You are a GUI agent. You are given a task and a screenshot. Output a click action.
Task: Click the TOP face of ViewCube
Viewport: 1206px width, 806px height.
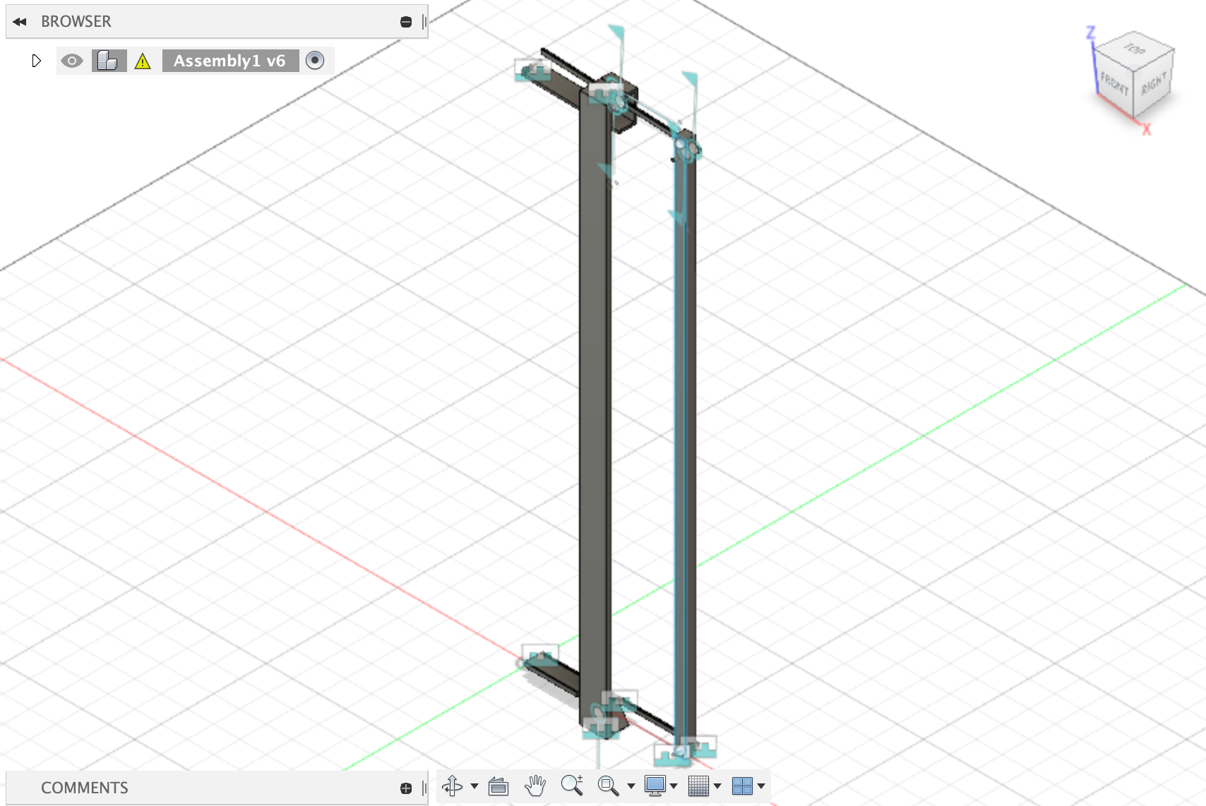tap(1135, 49)
